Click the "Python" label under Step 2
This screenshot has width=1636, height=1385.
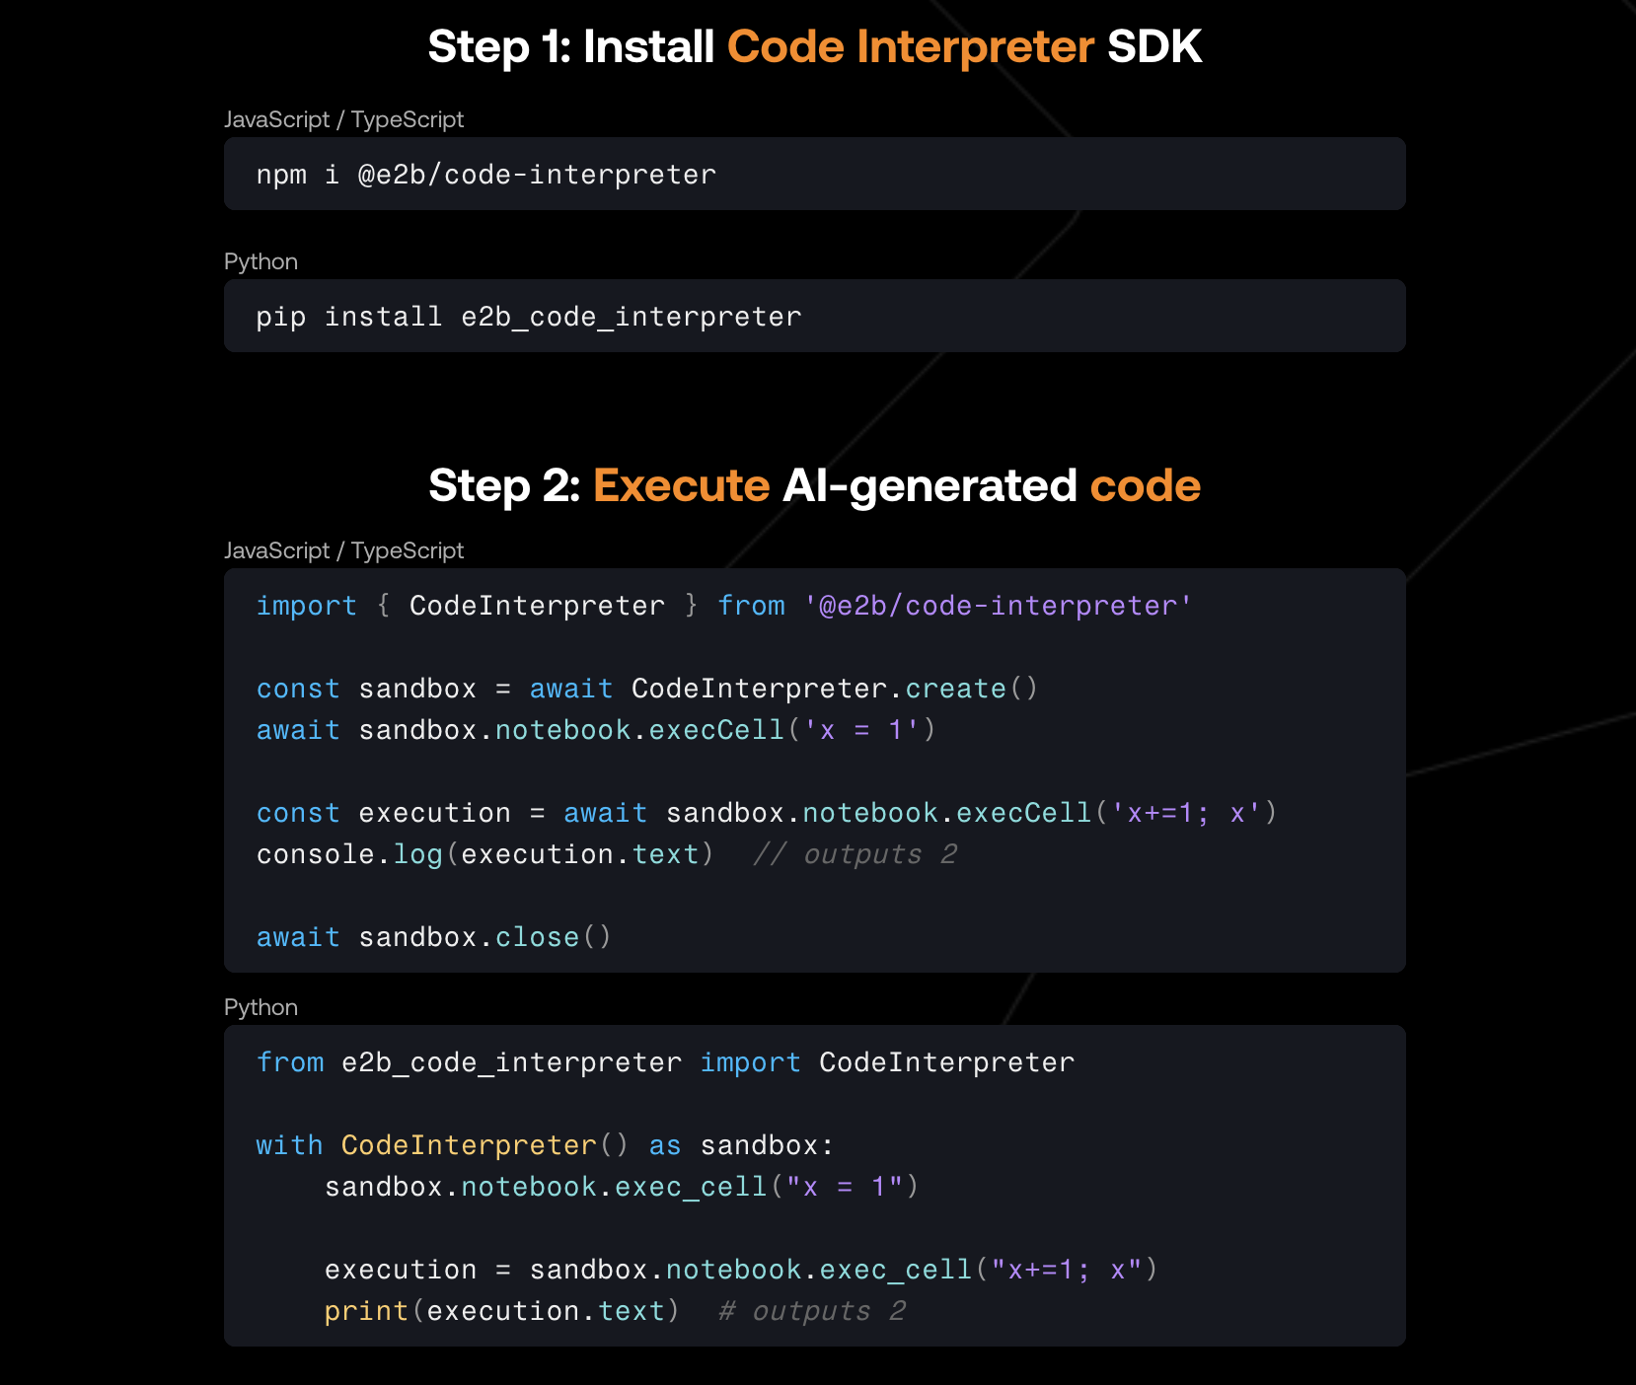coord(260,1007)
